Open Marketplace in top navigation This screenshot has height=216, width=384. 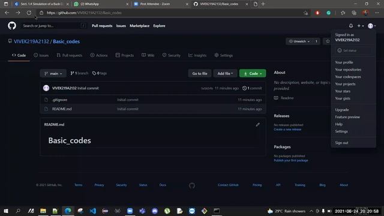coord(139,26)
